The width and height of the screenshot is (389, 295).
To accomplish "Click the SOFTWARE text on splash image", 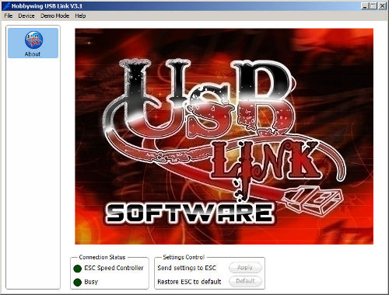I will (x=190, y=213).
